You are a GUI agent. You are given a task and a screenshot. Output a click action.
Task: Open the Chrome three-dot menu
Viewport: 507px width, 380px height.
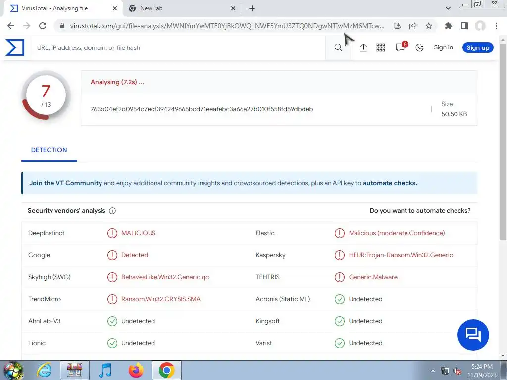(x=496, y=26)
